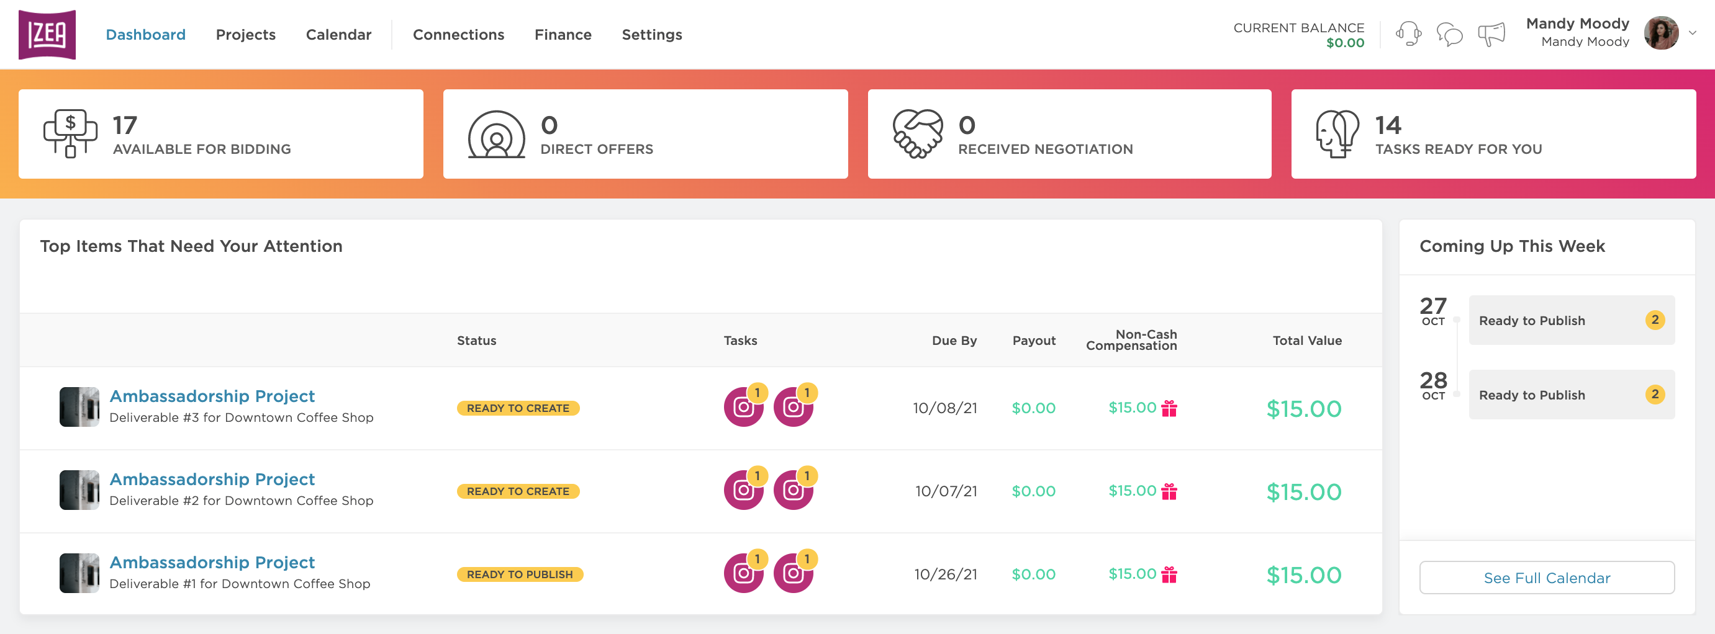Image resolution: width=1715 pixels, height=634 pixels.
Task: Click first Instagram task icon for Deliverable #1
Action: coord(743,573)
